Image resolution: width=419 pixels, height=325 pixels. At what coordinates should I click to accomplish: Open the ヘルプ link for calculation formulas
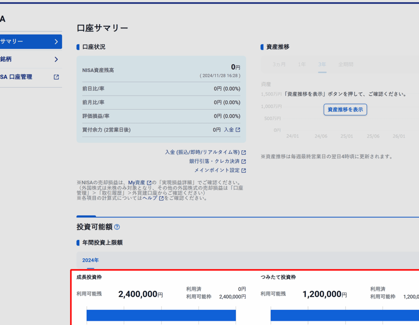tap(150, 198)
